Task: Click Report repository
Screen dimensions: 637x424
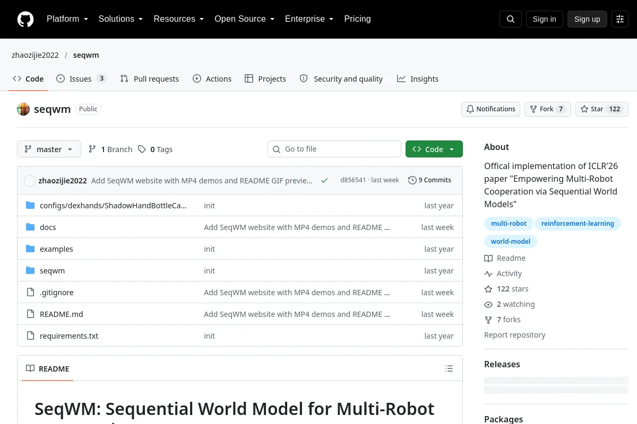Action: pos(514,335)
